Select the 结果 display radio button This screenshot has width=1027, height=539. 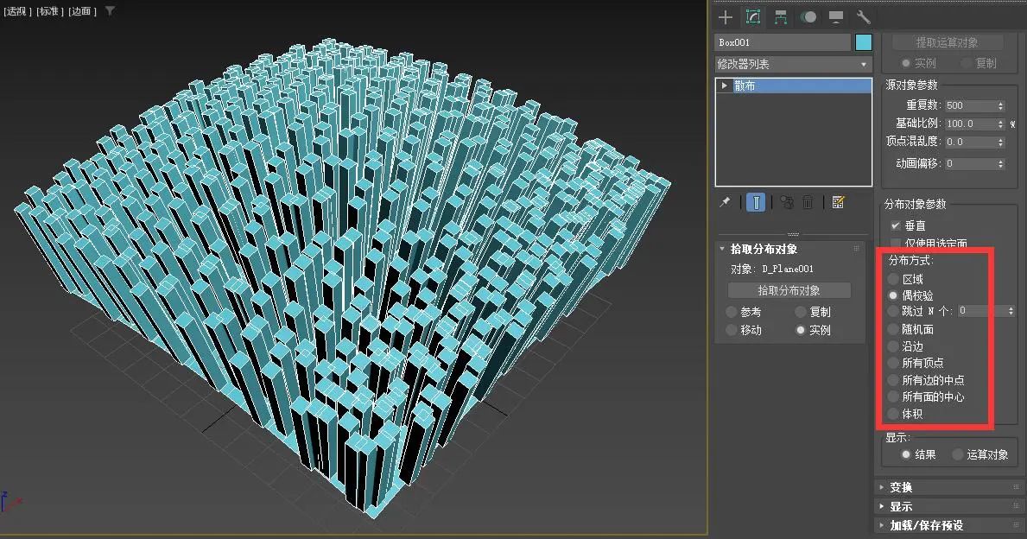click(x=906, y=454)
